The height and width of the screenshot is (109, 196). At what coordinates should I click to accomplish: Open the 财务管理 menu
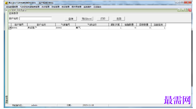pyautogui.click(x=56, y=7)
